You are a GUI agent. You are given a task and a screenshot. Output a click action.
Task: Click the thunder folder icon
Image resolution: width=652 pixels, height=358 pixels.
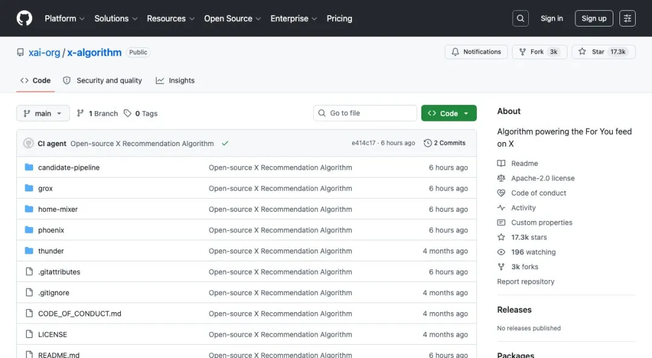[29, 251]
